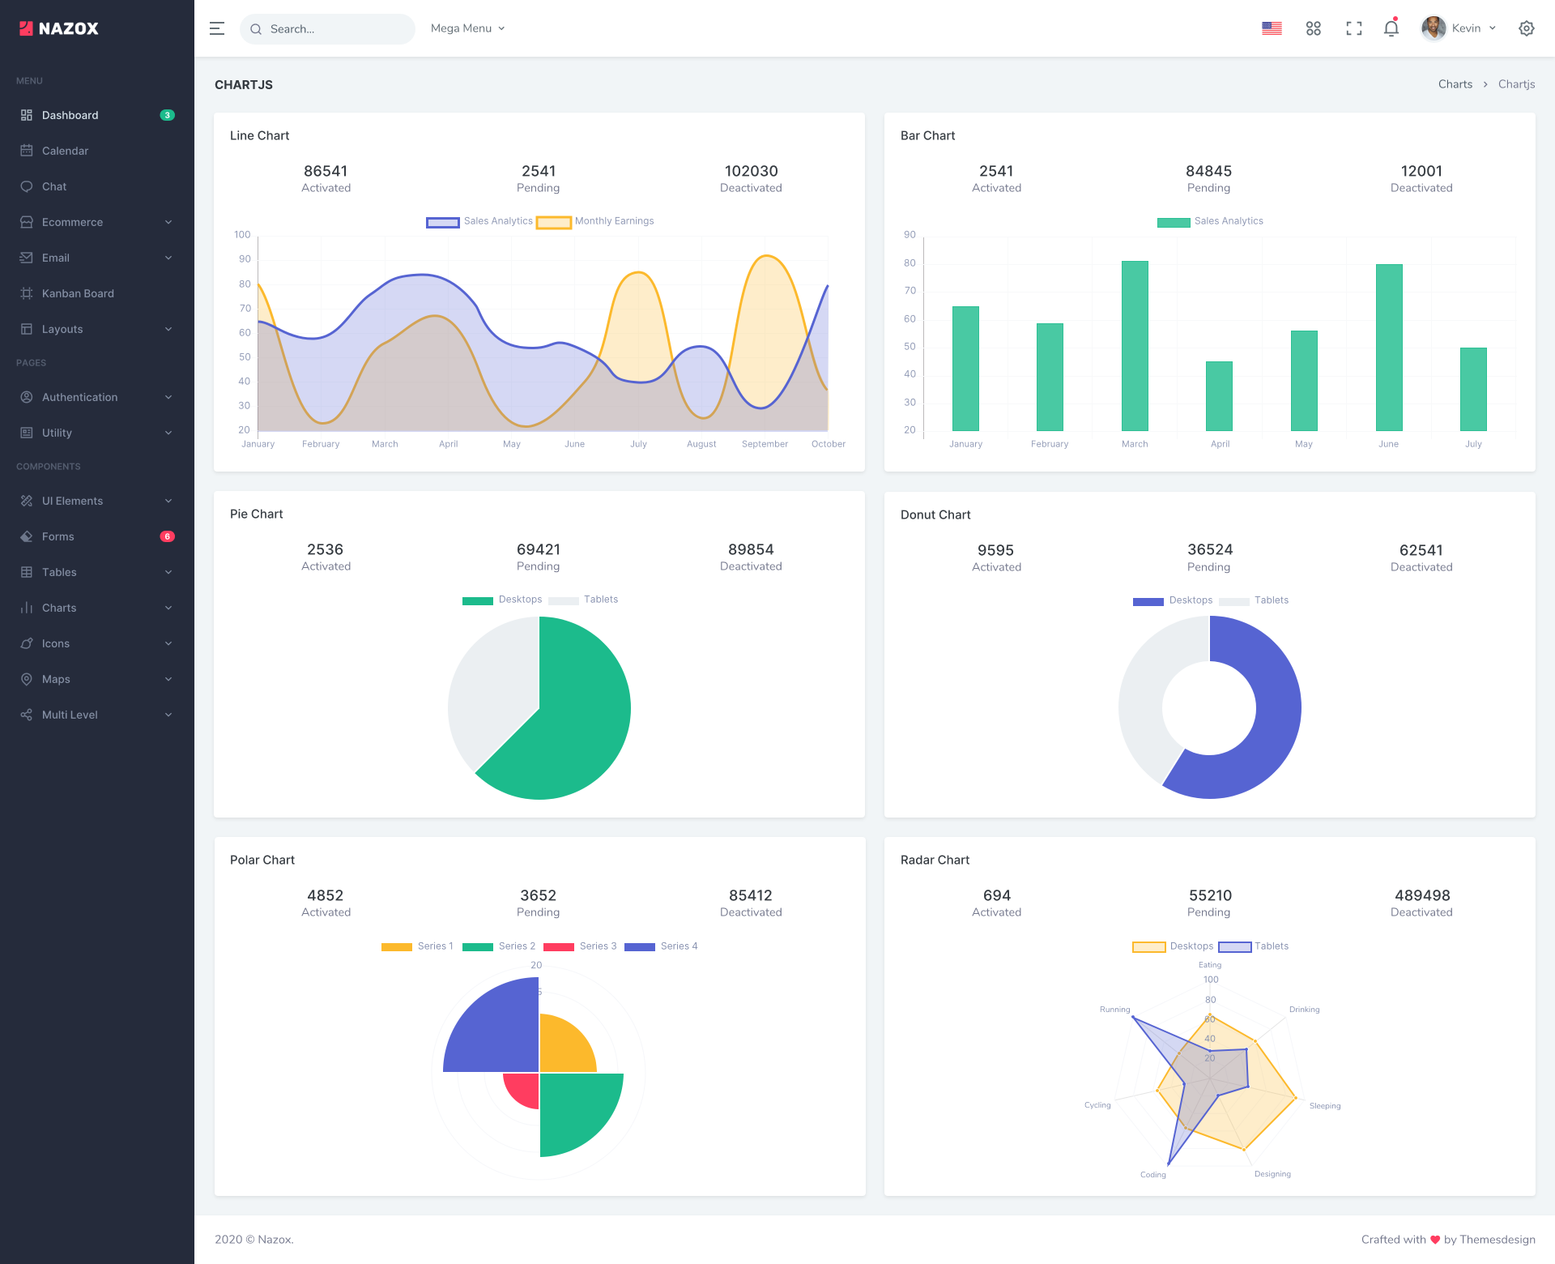
Task: Toggle Monthly Earnings legend in Line Chart
Action: pos(595,221)
